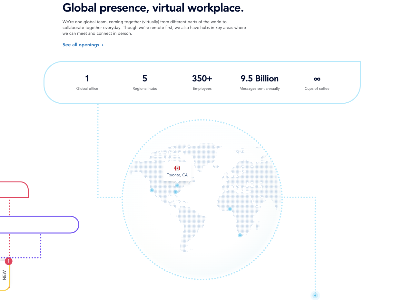
Task: Click the infinity symbol above Cups of coffee
Action: (x=317, y=79)
